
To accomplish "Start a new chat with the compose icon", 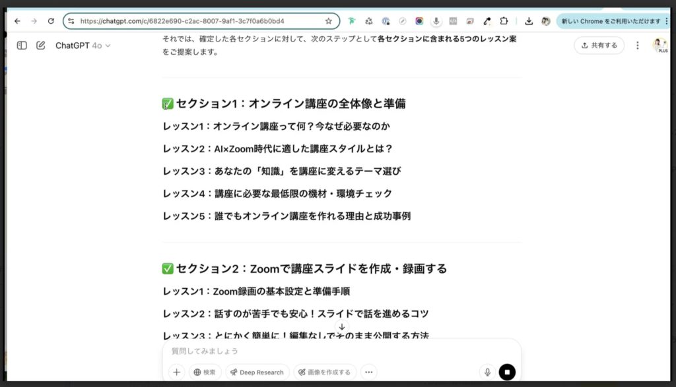I will click(x=41, y=45).
